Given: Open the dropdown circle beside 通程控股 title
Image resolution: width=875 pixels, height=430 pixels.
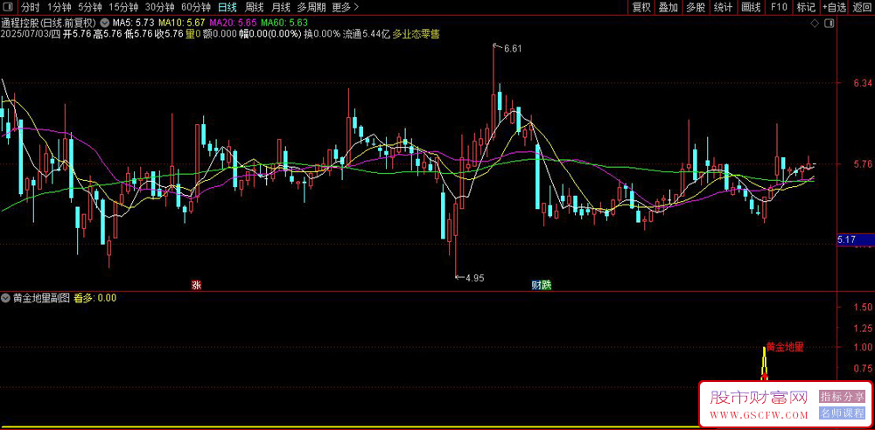Looking at the screenshot, I should [104, 23].
